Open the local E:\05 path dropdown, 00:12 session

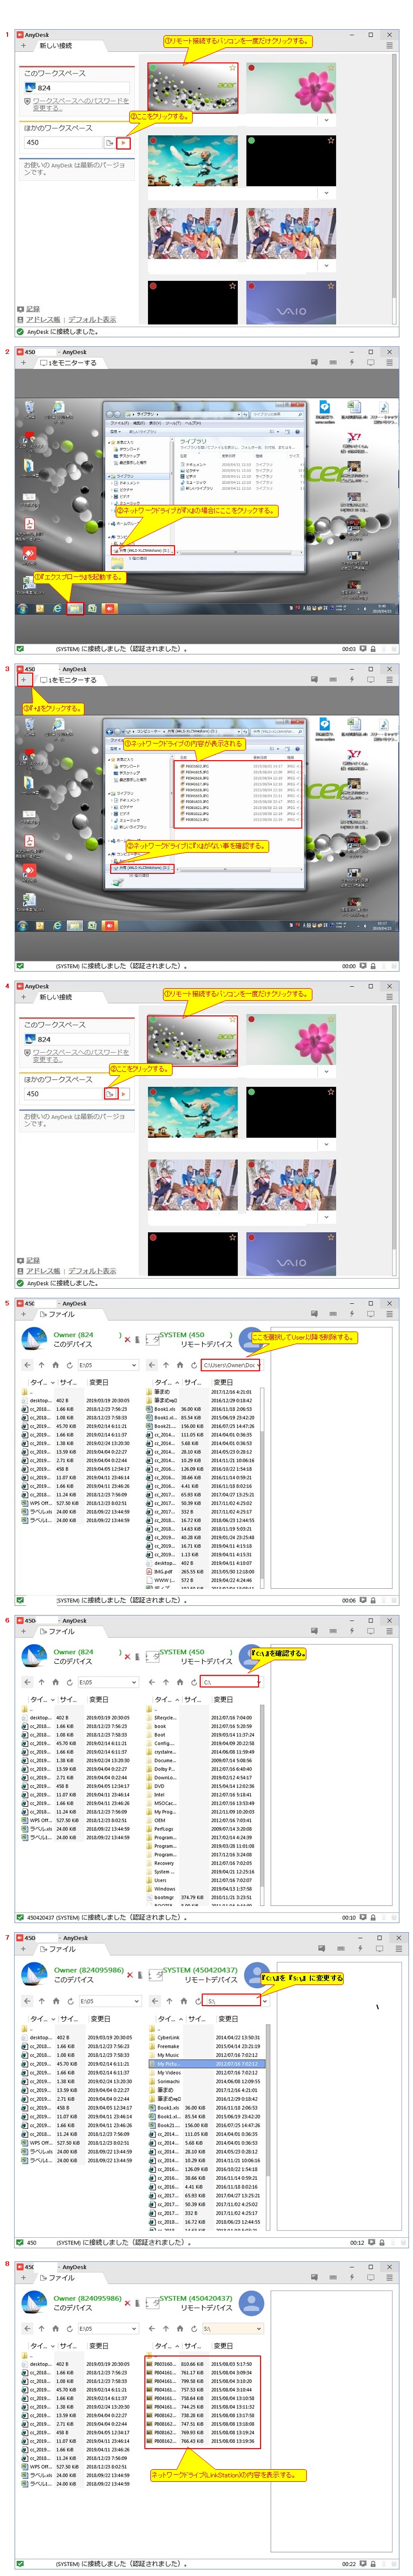pyautogui.click(x=136, y=2001)
